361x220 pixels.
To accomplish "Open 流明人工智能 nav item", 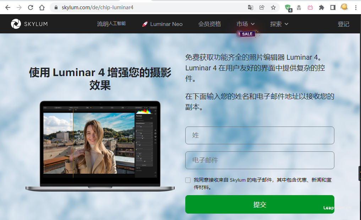I will 111,24.
